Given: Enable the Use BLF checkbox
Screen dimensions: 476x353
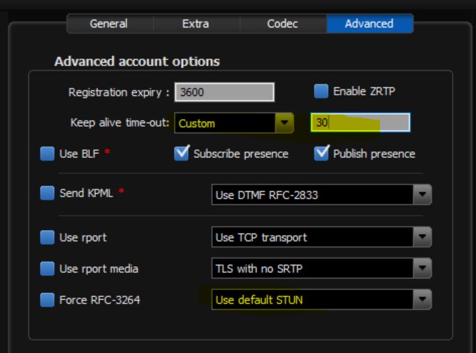Looking at the screenshot, I should pos(47,154).
